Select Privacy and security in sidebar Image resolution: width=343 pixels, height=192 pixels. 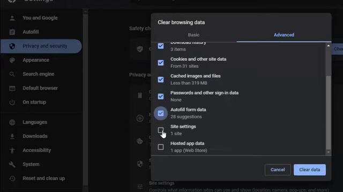click(41, 46)
